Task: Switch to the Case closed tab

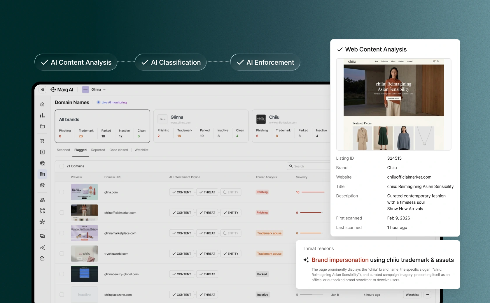Action: coord(119,150)
